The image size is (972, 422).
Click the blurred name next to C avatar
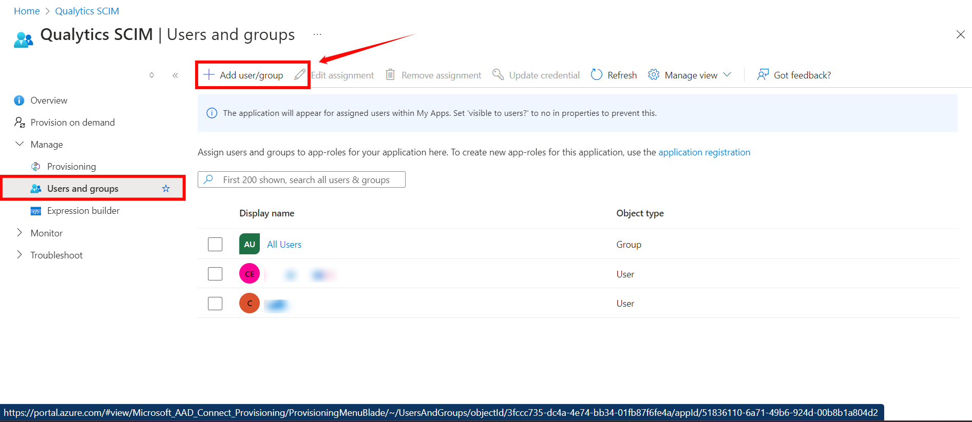[277, 305]
